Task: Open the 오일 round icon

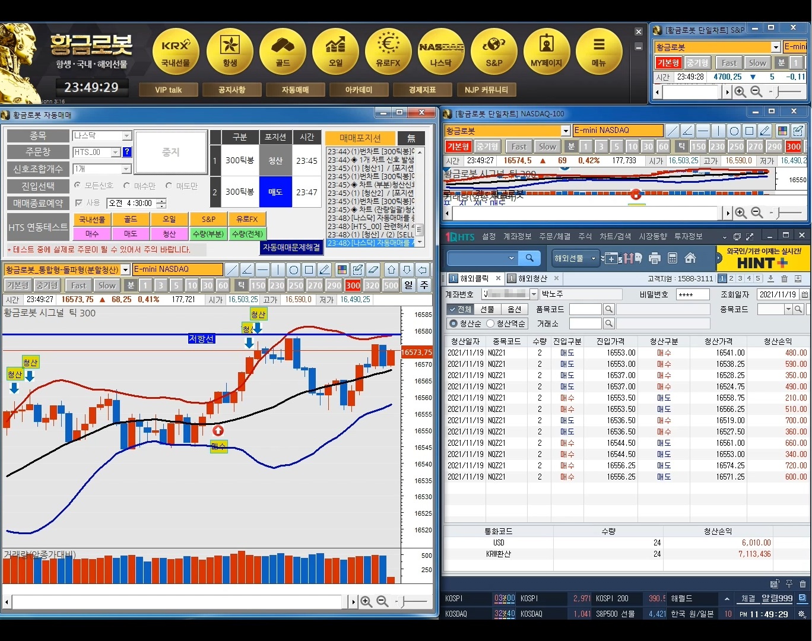Action: point(335,52)
